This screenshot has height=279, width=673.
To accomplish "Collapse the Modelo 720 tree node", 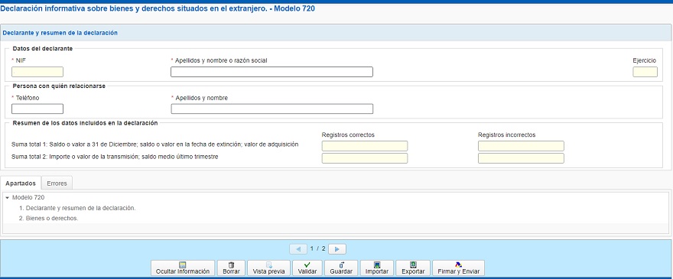I will point(8,198).
